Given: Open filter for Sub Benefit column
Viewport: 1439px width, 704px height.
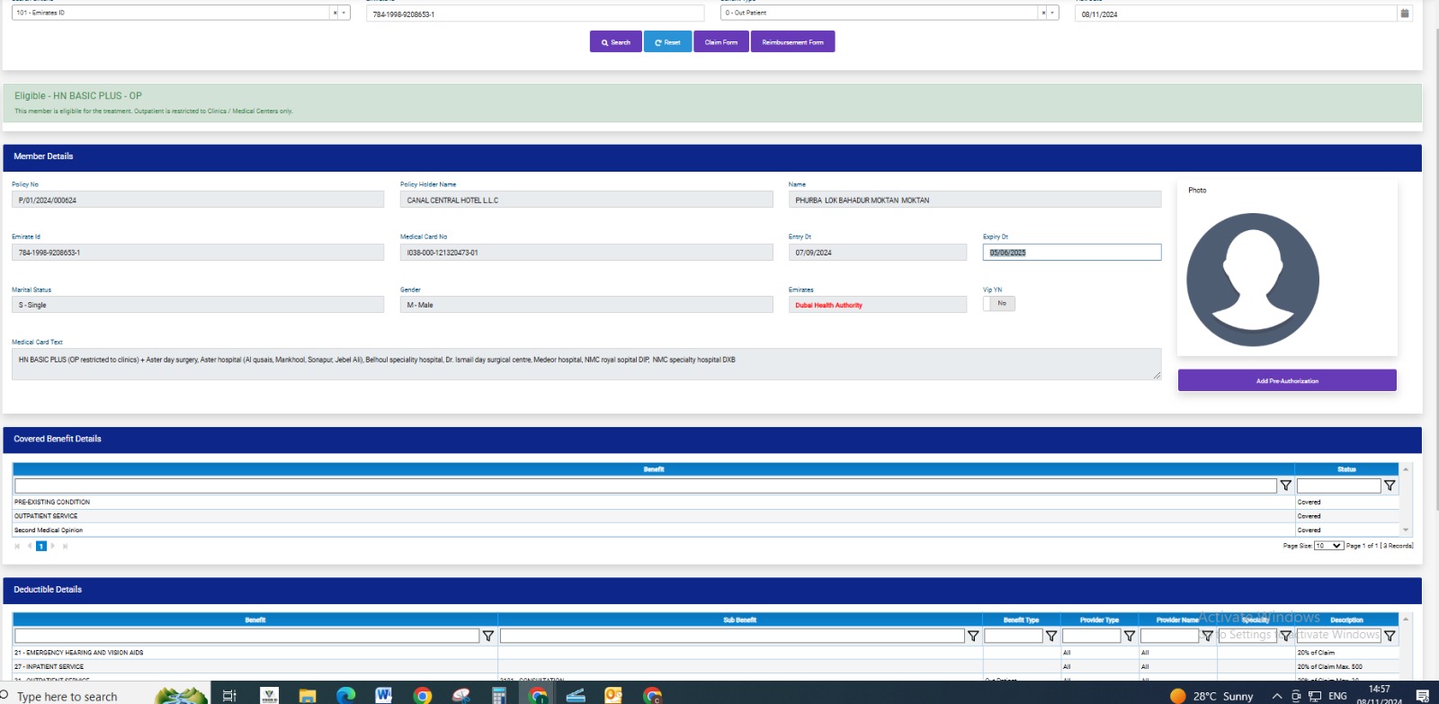Looking at the screenshot, I should click(972, 636).
